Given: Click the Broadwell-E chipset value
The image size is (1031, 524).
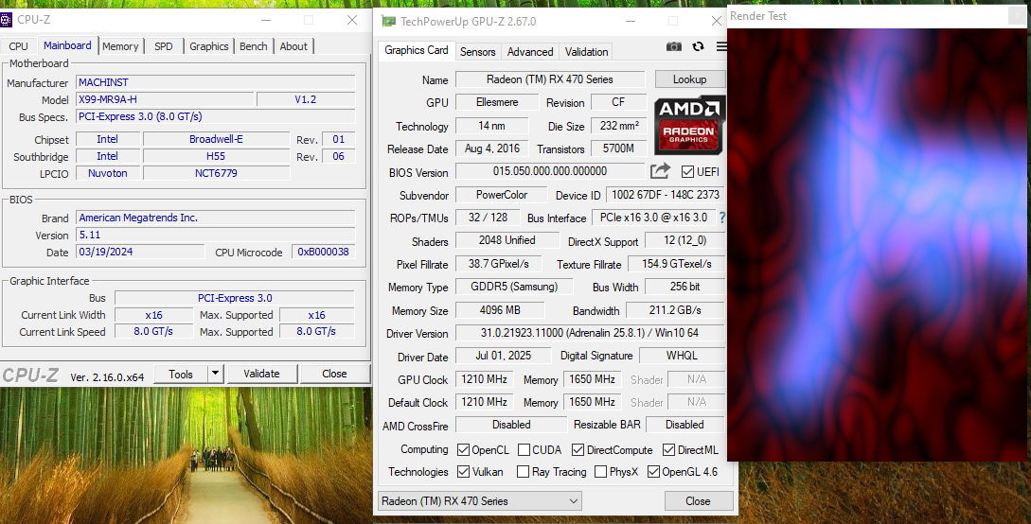Looking at the screenshot, I should (x=216, y=139).
